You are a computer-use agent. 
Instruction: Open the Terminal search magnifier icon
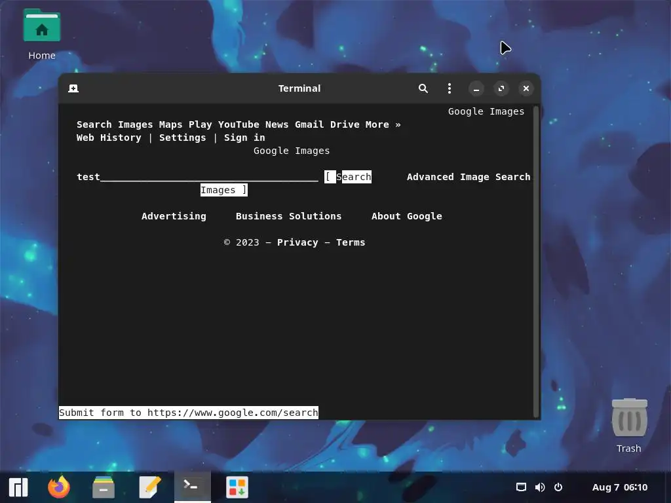[x=423, y=88]
